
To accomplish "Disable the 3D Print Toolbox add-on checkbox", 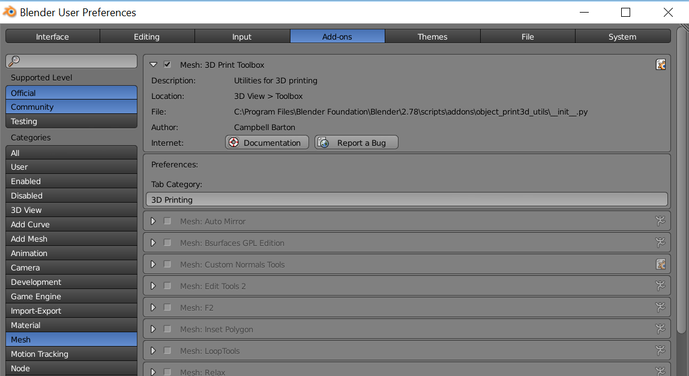I will pos(167,64).
